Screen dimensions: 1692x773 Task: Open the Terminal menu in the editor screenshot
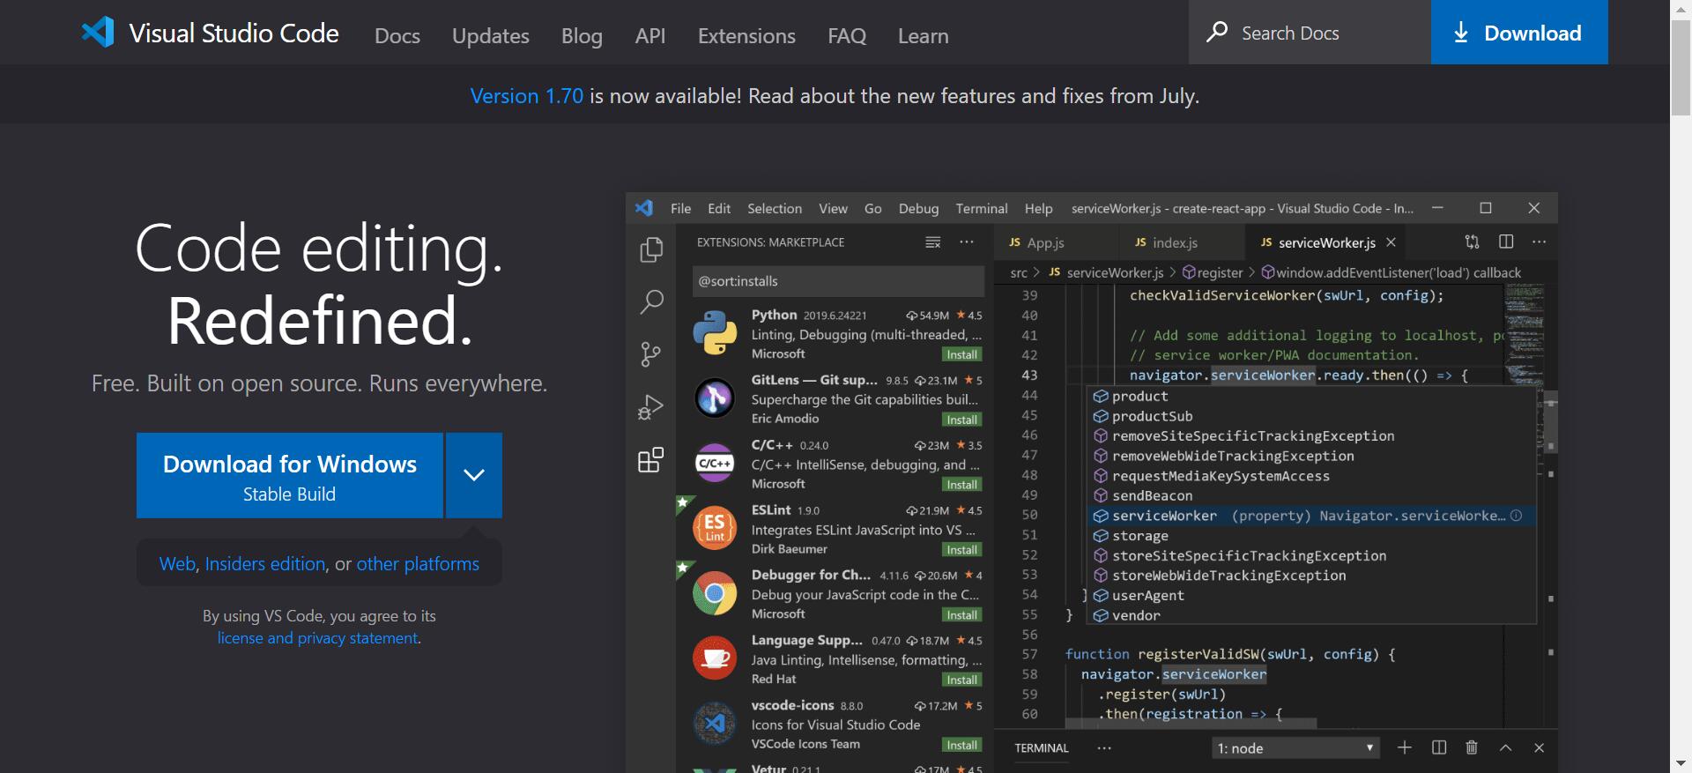(981, 209)
